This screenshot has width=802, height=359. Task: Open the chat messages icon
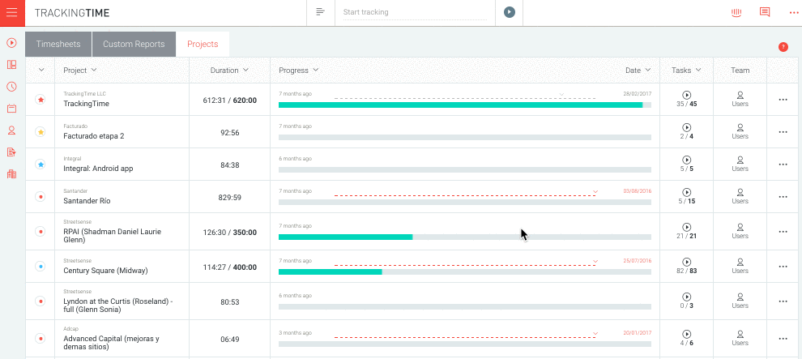coord(765,12)
